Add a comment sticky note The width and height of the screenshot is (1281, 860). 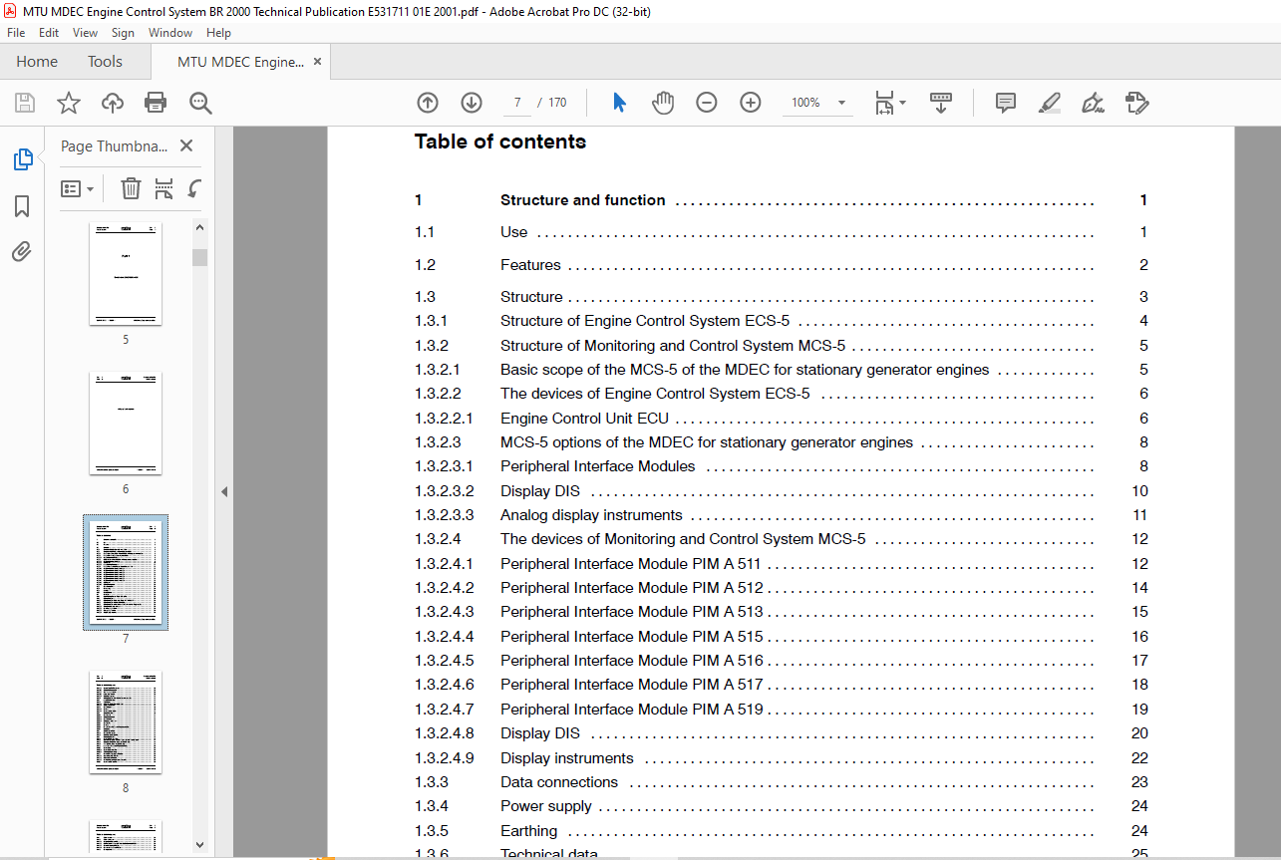click(x=1006, y=103)
